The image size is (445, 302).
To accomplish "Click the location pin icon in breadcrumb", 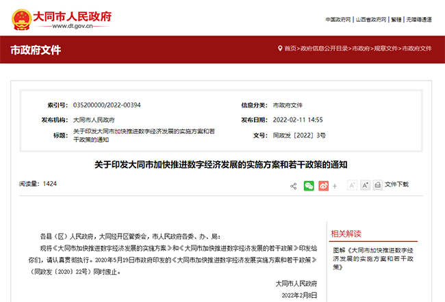I will pos(280,49).
